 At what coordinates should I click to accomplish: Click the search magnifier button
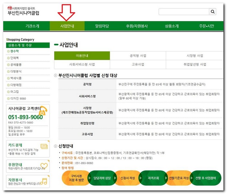click(212, 12)
